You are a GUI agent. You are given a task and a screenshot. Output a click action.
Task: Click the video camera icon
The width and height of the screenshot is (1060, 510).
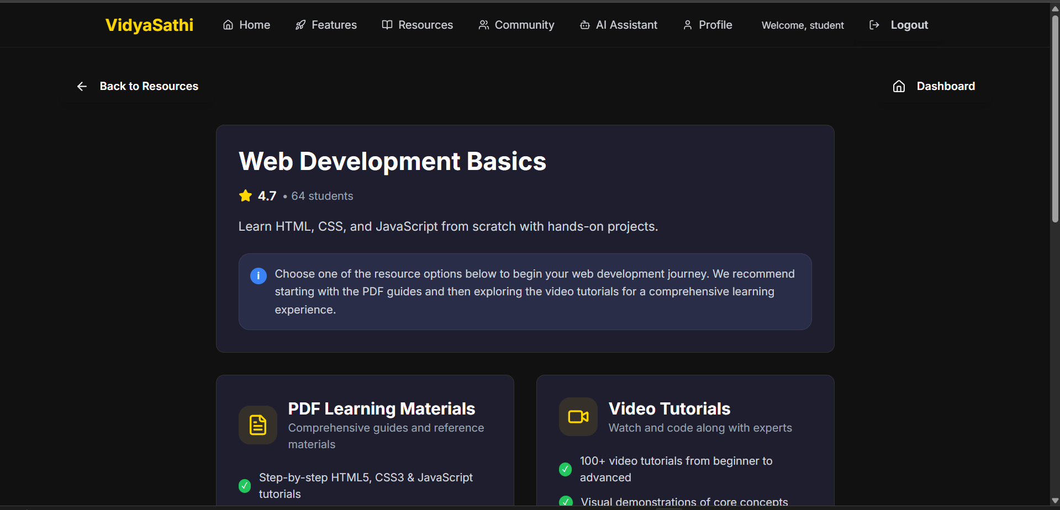[x=578, y=417]
